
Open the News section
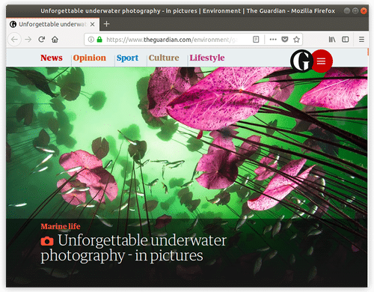pos(52,58)
